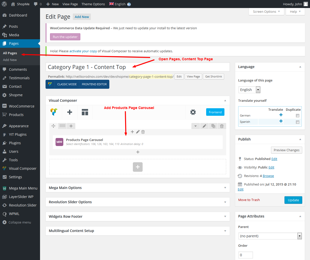The height and width of the screenshot is (260, 310).
Task: Click large gray add element button
Action: point(138,167)
